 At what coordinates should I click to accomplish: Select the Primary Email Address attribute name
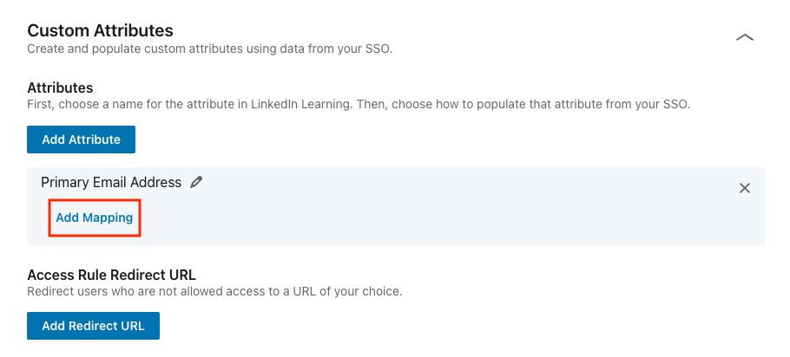point(111,183)
